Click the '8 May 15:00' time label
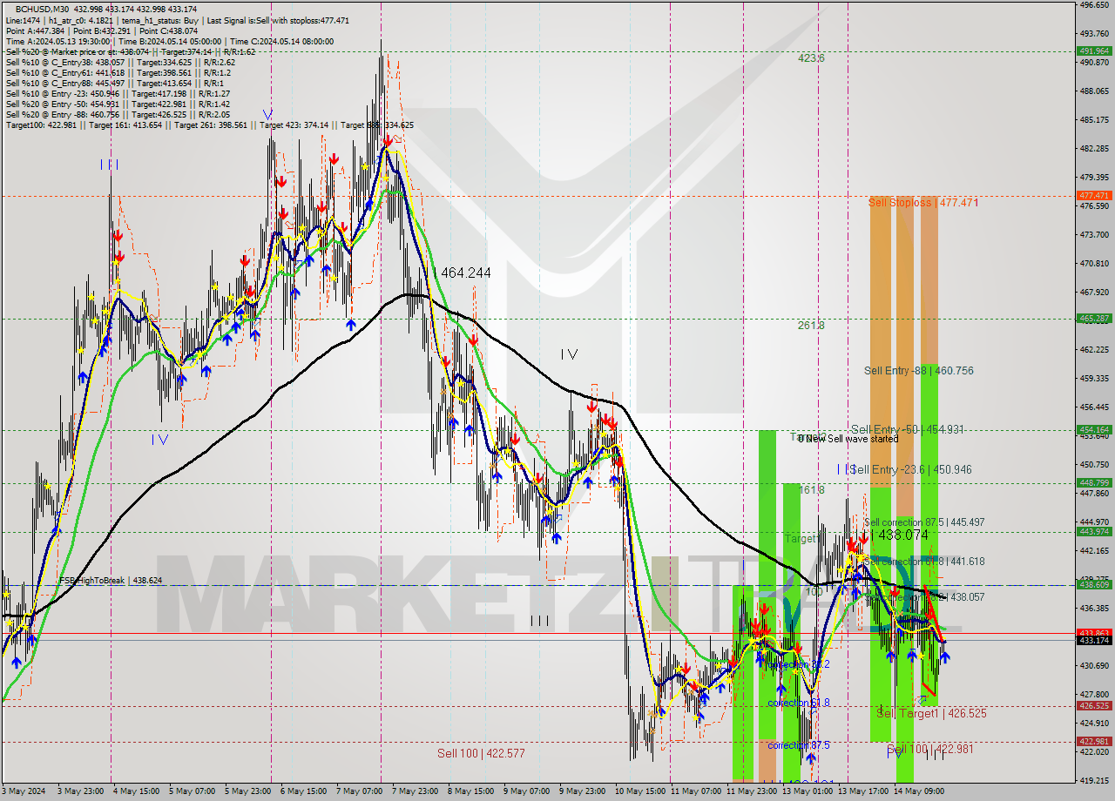 [470, 791]
